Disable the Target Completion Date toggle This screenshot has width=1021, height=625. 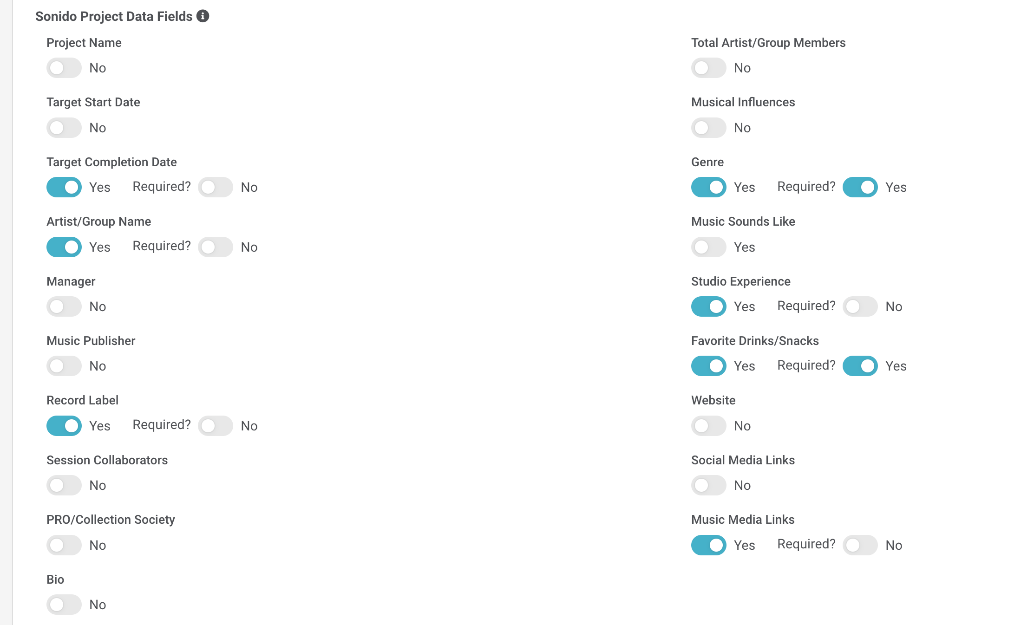click(x=64, y=187)
